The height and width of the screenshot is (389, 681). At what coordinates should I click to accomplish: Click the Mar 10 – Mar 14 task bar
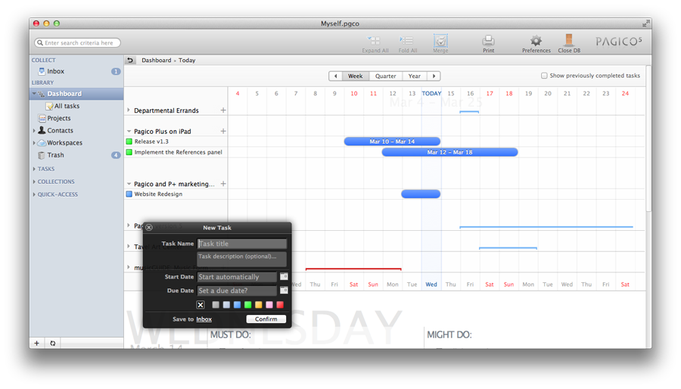click(x=392, y=142)
